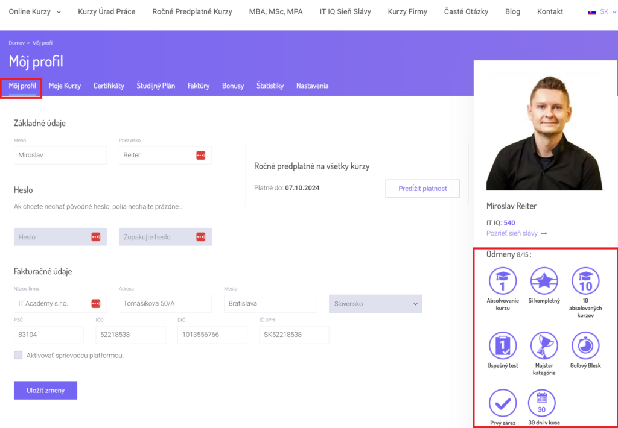
Task: Click the 30 dní v kuse calendar badge
Action: (541, 403)
